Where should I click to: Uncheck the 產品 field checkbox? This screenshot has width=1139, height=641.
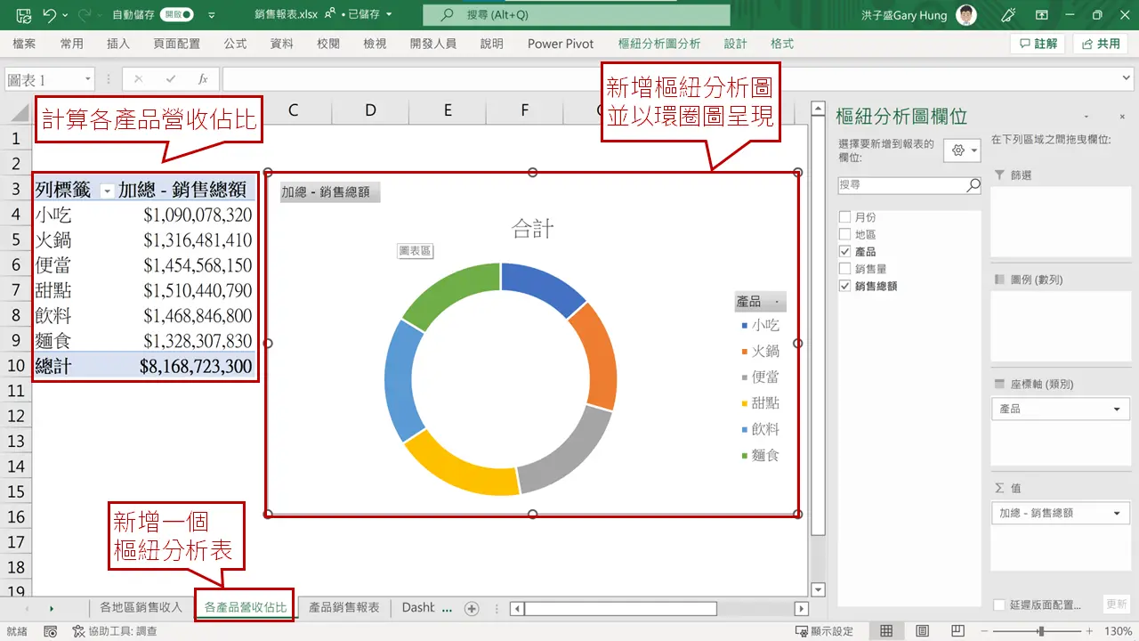click(x=845, y=252)
